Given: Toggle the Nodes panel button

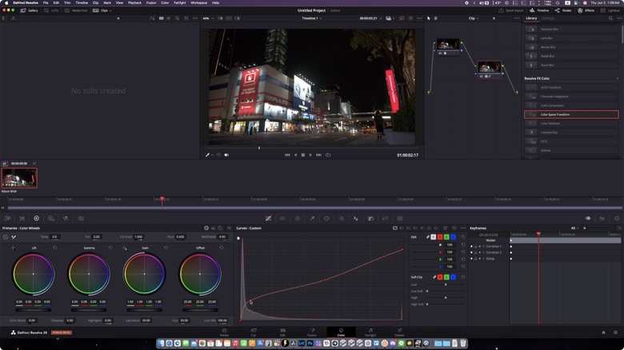Looking at the screenshot, I should [562, 10].
